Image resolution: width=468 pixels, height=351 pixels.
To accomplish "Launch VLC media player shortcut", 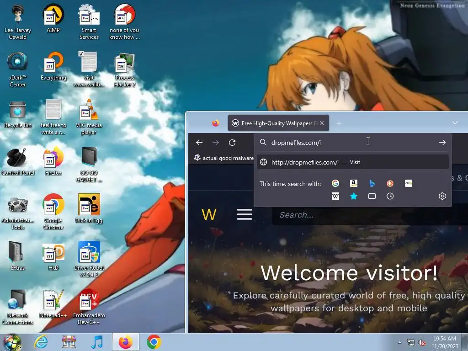I will pyautogui.click(x=89, y=117).
